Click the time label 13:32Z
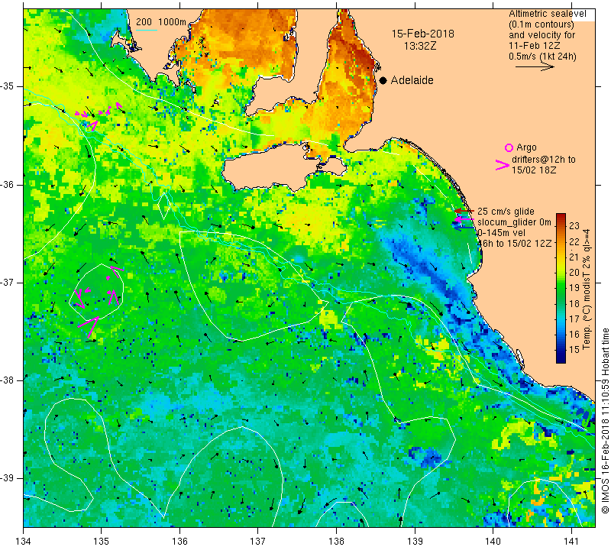The width and height of the screenshot is (611, 550). [x=420, y=46]
